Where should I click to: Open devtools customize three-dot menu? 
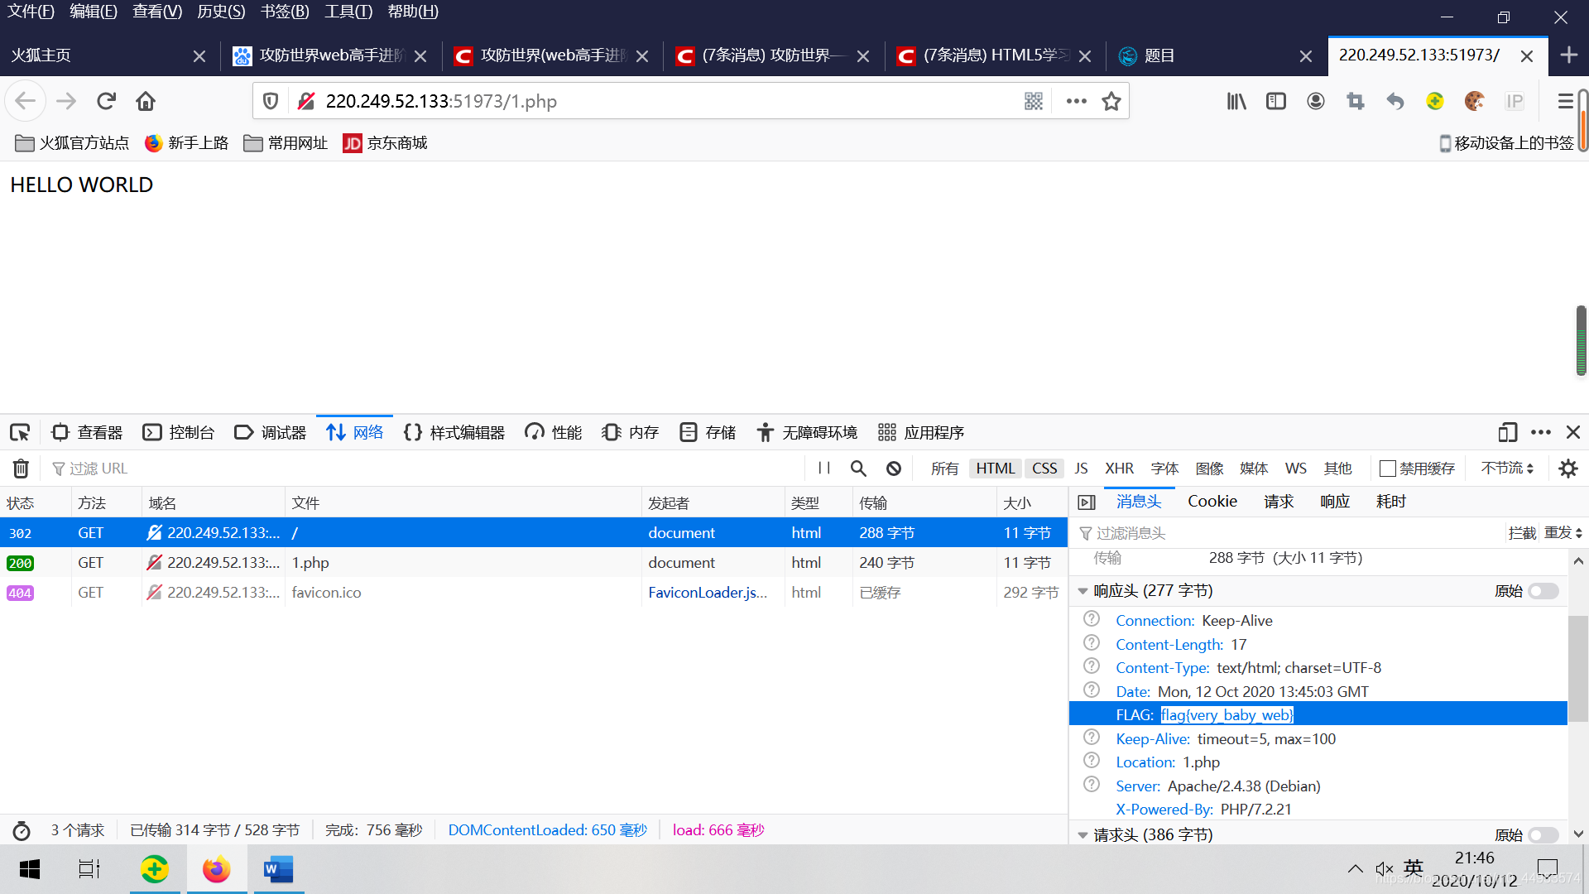pos(1541,432)
